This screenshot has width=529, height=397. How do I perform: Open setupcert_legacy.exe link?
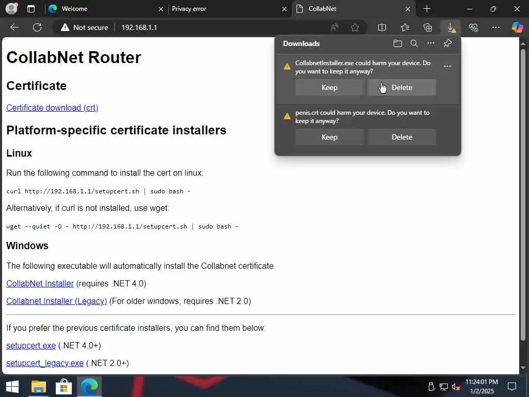click(x=45, y=363)
